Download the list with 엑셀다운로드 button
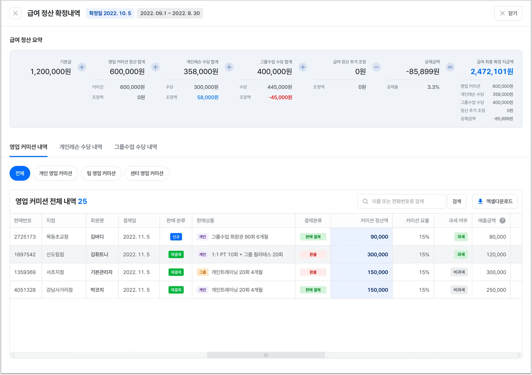The image size is (532, 375). click(495, 201)
